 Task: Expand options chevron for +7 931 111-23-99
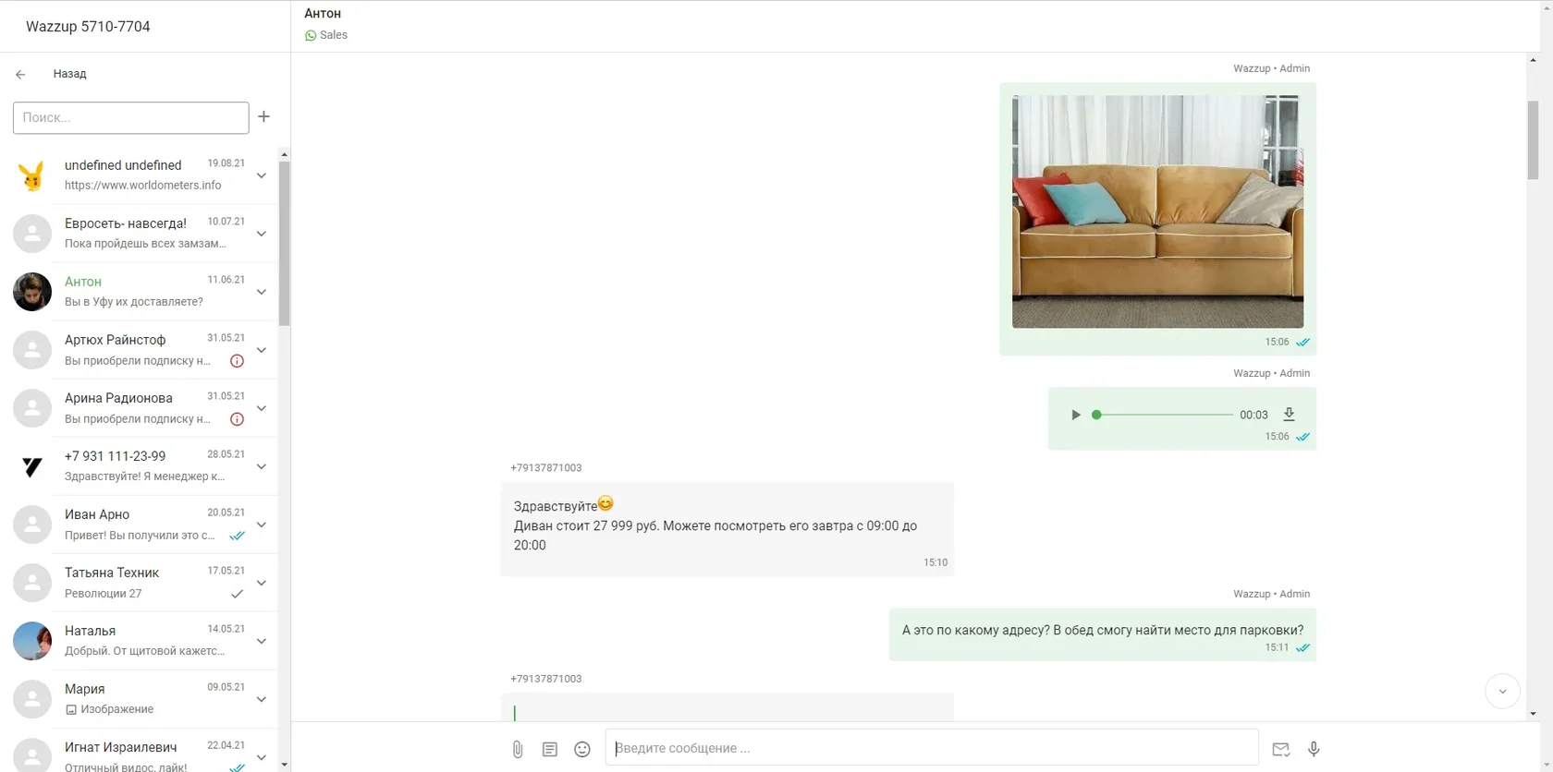click(x=262, y=466)
